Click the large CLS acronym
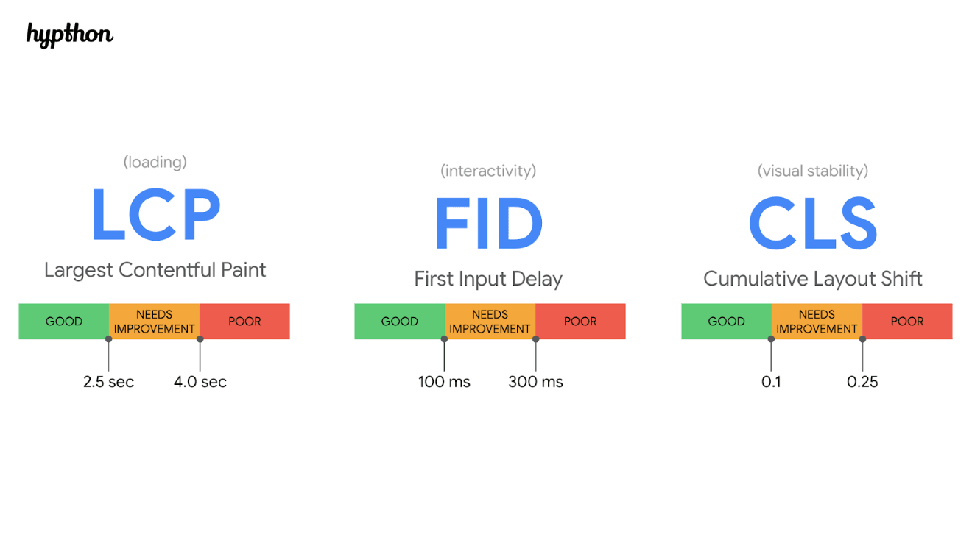 (x=813, y=224)
